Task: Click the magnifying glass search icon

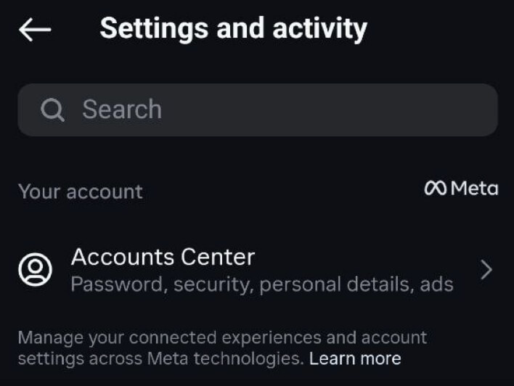Action: [52, 110]
